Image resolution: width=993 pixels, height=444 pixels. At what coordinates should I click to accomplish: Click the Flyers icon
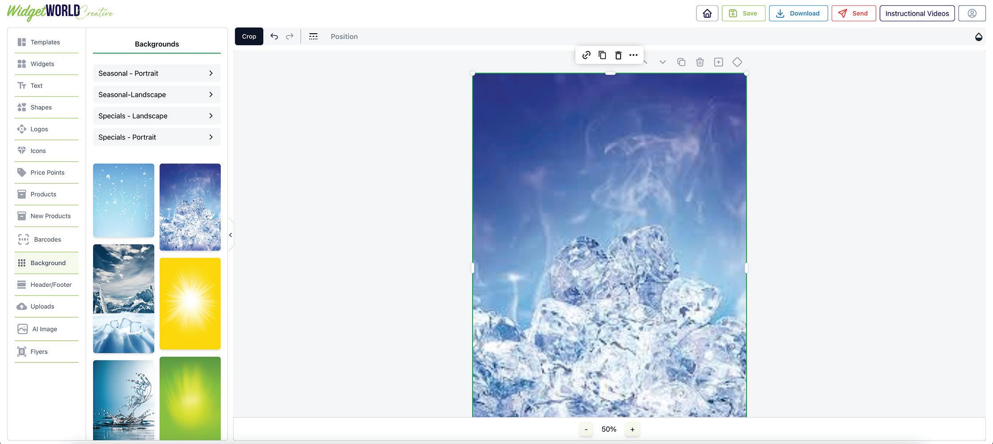(x=21, y=351)
